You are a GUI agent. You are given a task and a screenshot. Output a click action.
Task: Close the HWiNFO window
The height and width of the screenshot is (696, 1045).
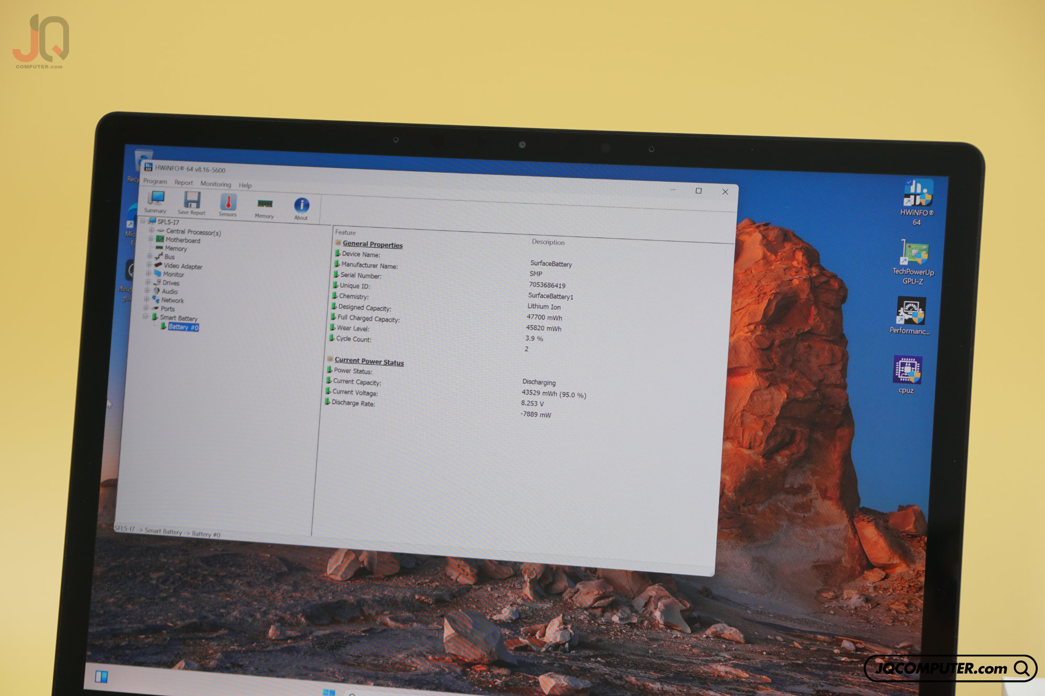(725, 192)
